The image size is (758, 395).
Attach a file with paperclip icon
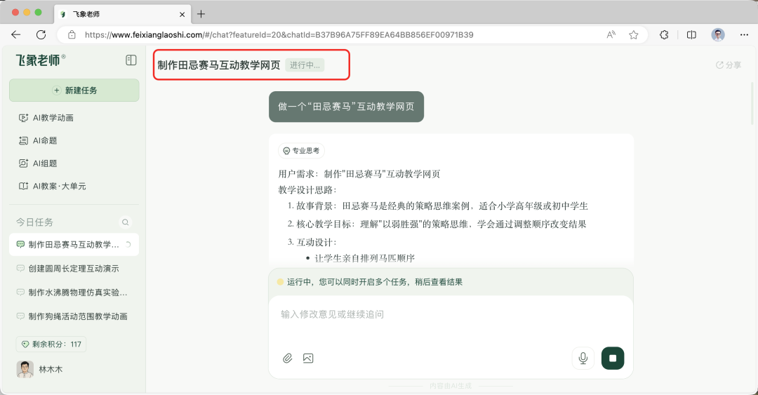coord(288,359)
